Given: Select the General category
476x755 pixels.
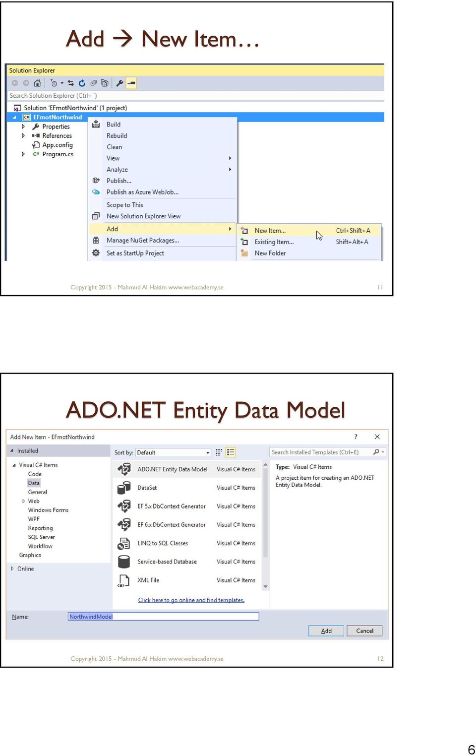Looking at the screenshot, I should [x=38, y=492].
